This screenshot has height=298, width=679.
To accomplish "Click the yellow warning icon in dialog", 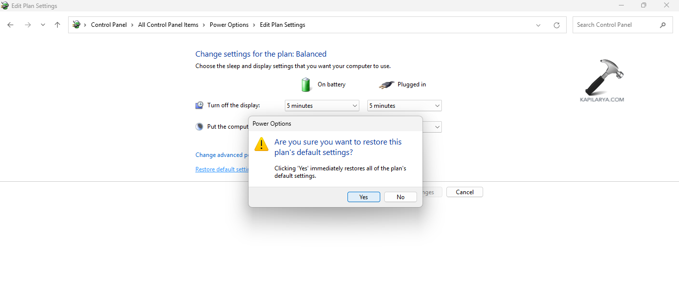I will 261,144.
